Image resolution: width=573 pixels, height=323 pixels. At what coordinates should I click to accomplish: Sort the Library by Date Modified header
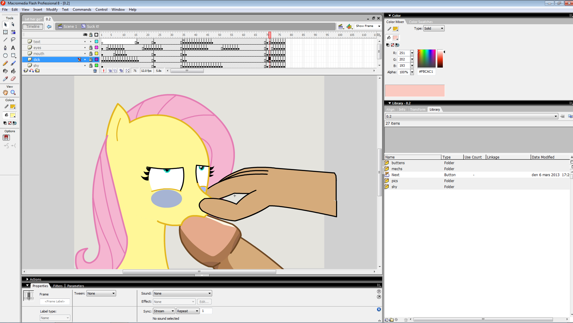(551, 157)
